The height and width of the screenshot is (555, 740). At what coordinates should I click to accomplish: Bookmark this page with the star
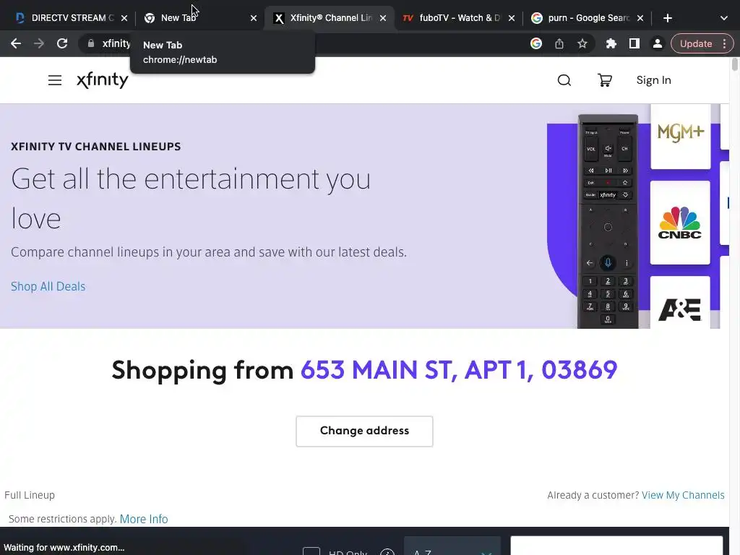point(582,44)
